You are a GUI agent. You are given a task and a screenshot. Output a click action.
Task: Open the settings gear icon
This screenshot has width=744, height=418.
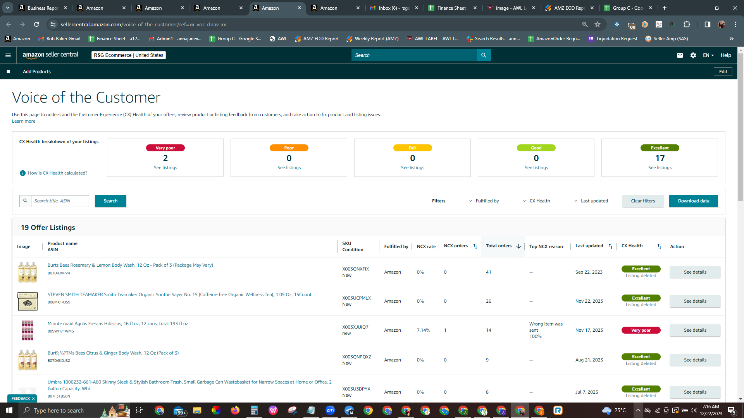(x=693, y=55)
